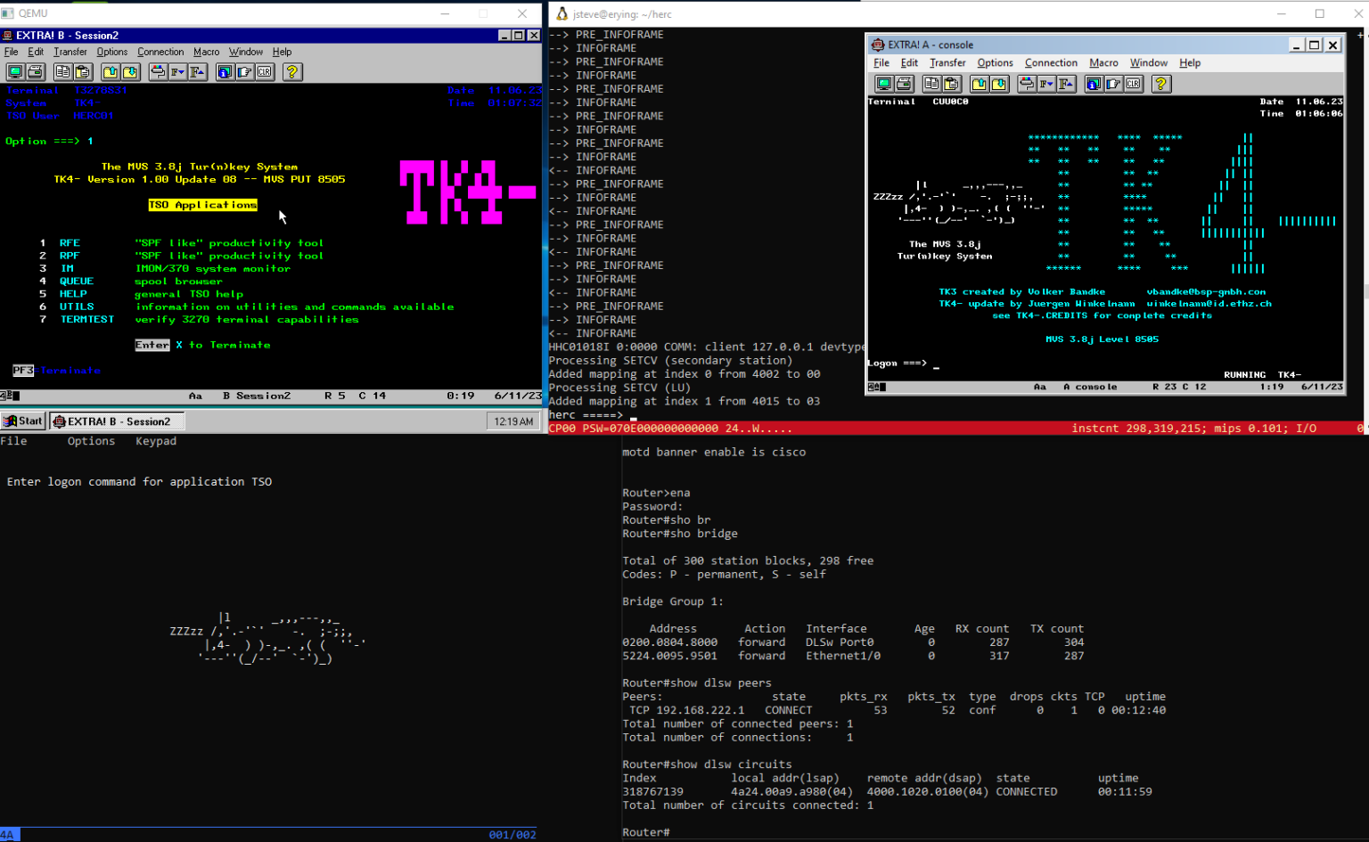Open display settings icon on Session2 toolbar
The image size is (1369, 842).
click(15, 72)
